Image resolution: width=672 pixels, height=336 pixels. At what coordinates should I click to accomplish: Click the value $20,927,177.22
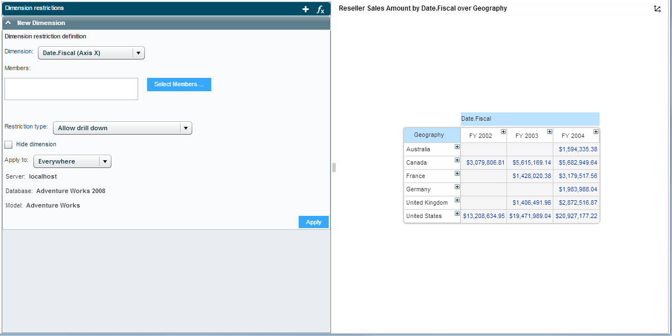[x=576, y=216]
